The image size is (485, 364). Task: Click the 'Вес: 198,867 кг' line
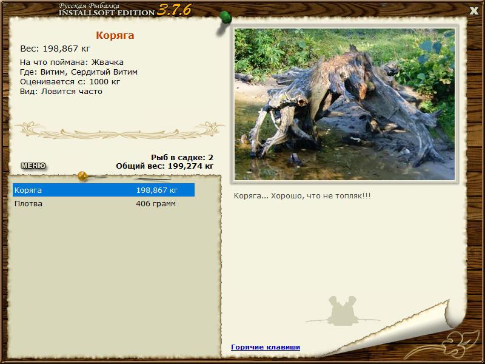click(x=55, y=49)
